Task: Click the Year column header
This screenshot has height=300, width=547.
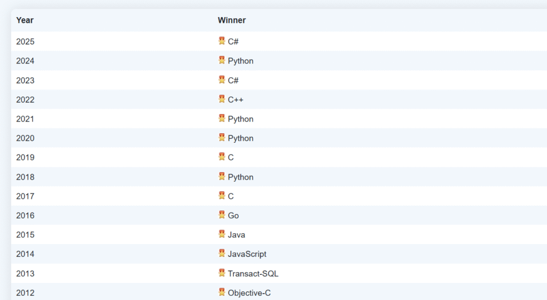Action: click(x=25, y=20)
